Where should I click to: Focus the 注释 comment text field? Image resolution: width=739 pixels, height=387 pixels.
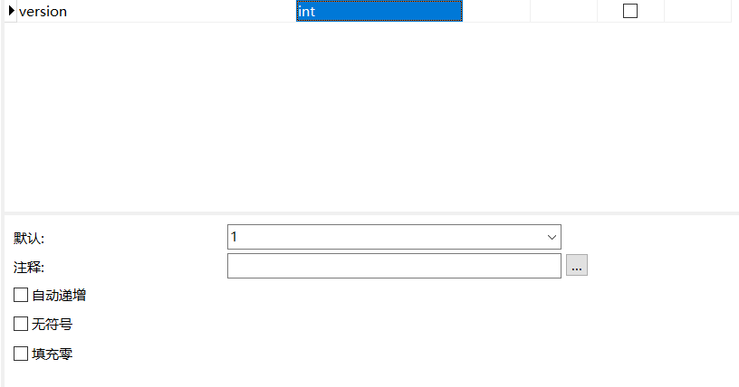(394, 266)
